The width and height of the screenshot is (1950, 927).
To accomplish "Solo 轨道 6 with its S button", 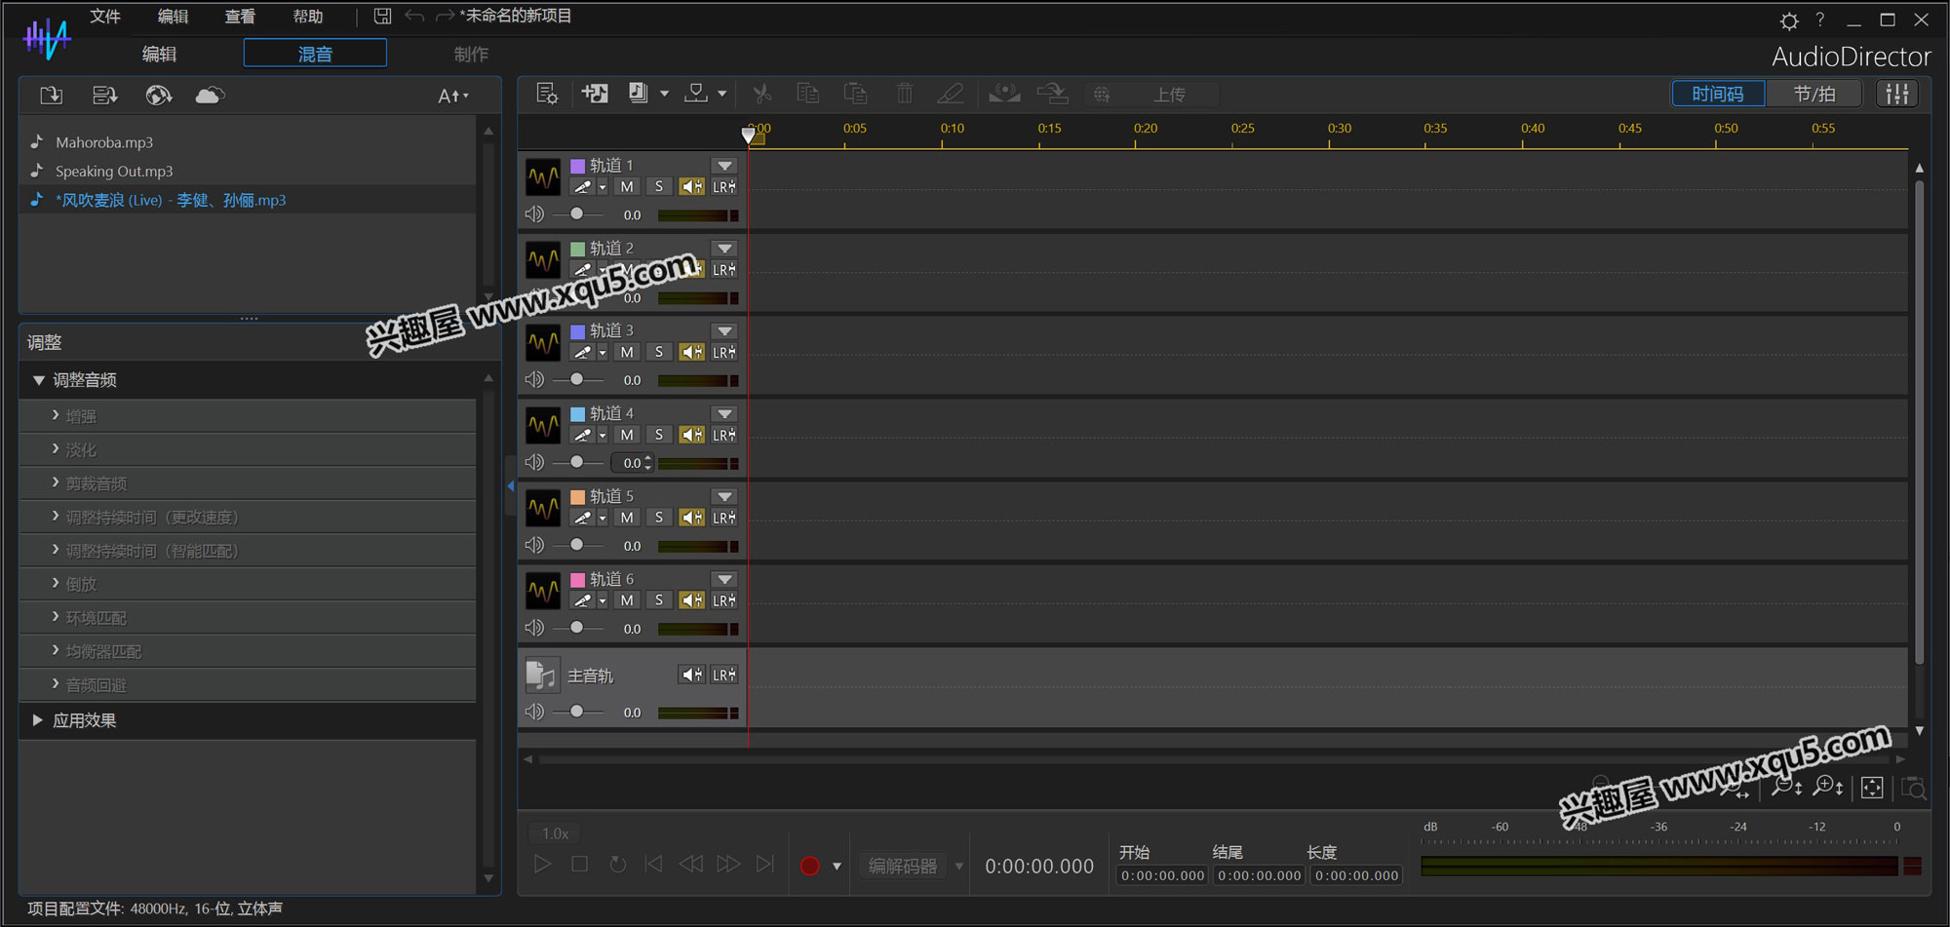I will pos(659,600).
